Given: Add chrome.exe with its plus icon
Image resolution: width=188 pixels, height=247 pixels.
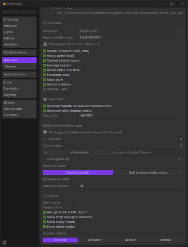Looking at the screenshot, I should (x=46, y=152).
